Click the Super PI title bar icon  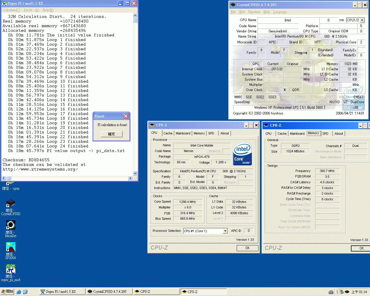pos(4,3)
